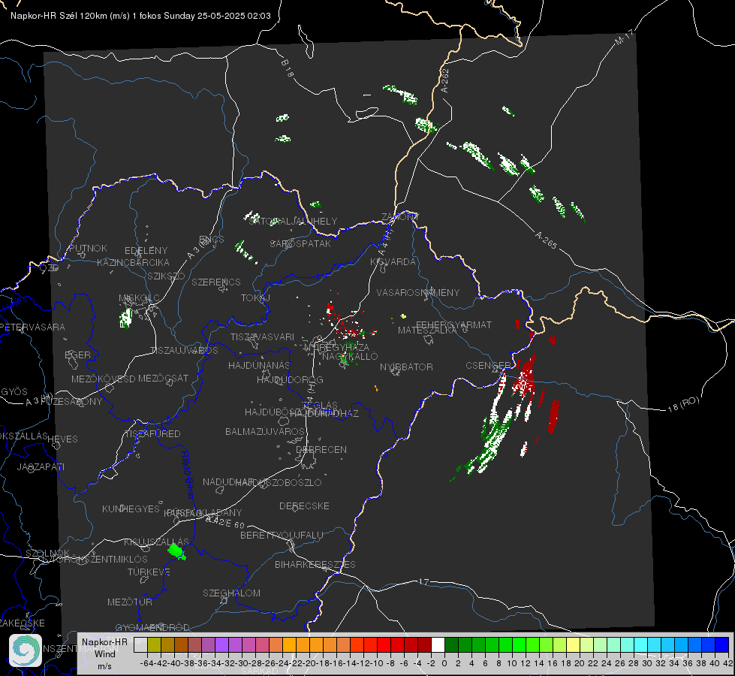735x676 pixels.
Task: Click the light grey first legend swatch
Action: click(x=140, y=645)
